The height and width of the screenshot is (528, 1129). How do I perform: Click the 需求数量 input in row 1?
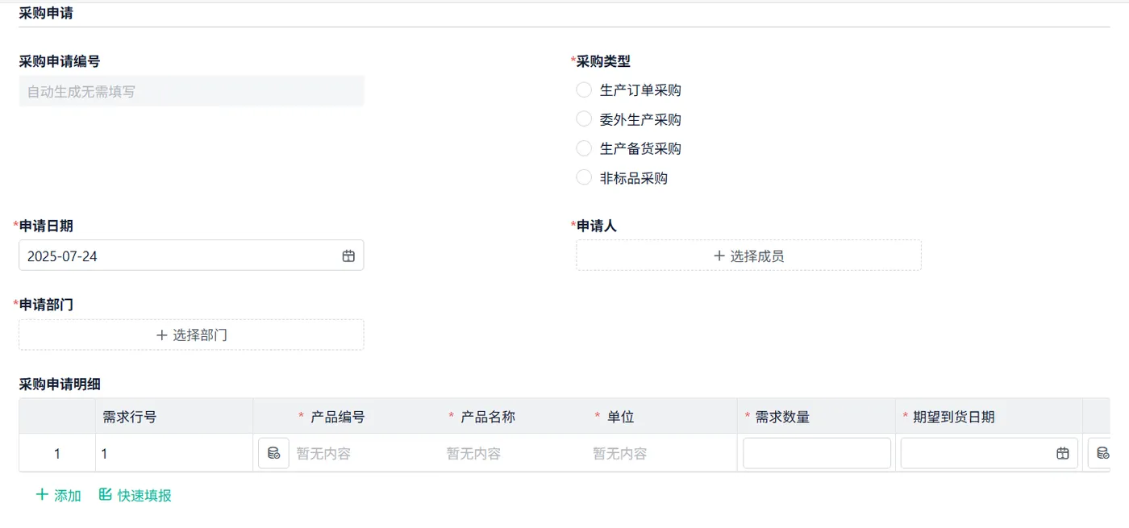[816, 453]
